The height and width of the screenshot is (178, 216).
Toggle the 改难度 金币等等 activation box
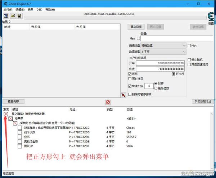point(15,123)
